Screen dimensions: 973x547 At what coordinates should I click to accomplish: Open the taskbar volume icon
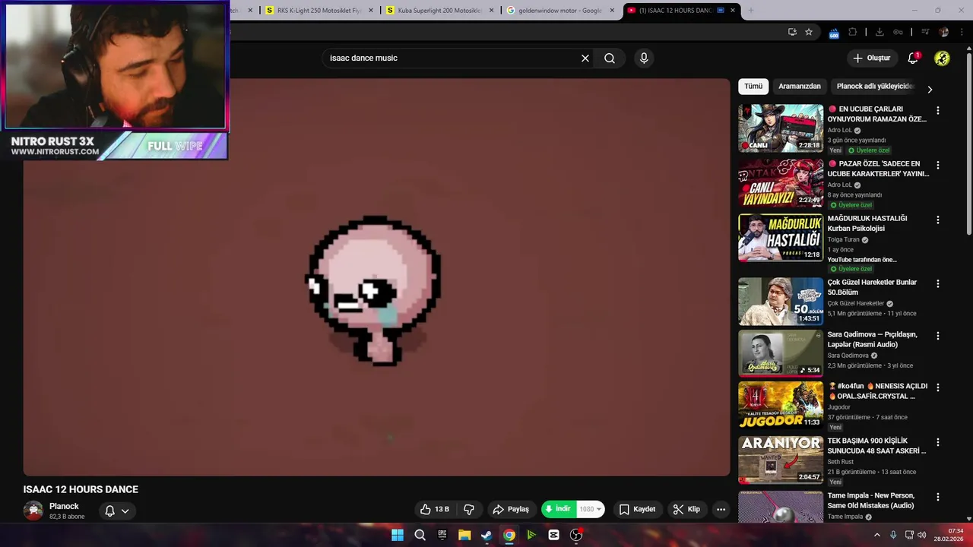pyautogui.click(x=921, y=535)
